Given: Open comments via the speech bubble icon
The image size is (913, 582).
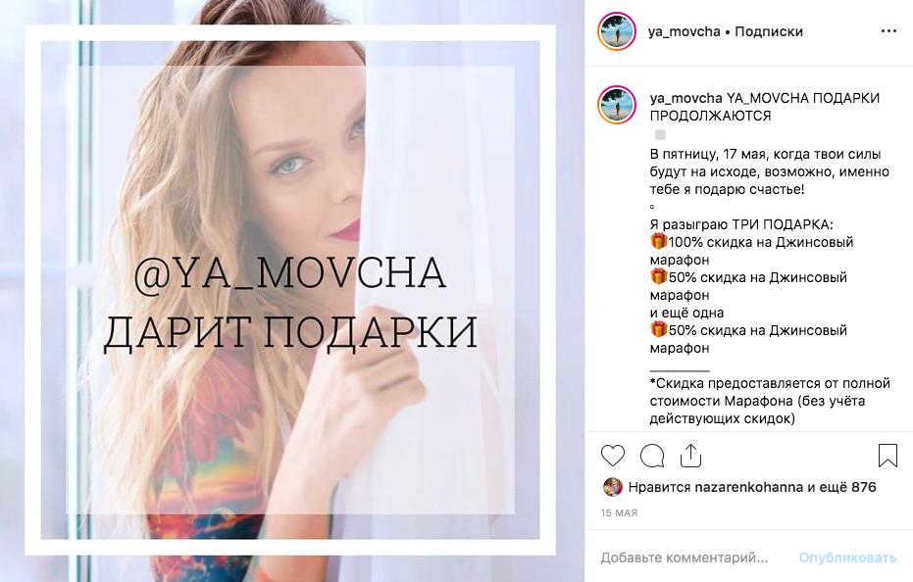Looking at the screenshot, I should [652, 456].
